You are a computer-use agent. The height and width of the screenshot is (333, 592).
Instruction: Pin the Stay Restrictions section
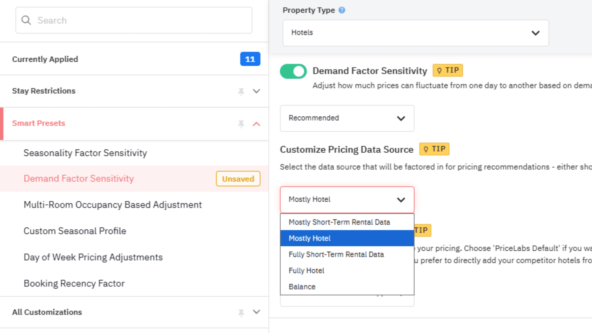point(241,91)
